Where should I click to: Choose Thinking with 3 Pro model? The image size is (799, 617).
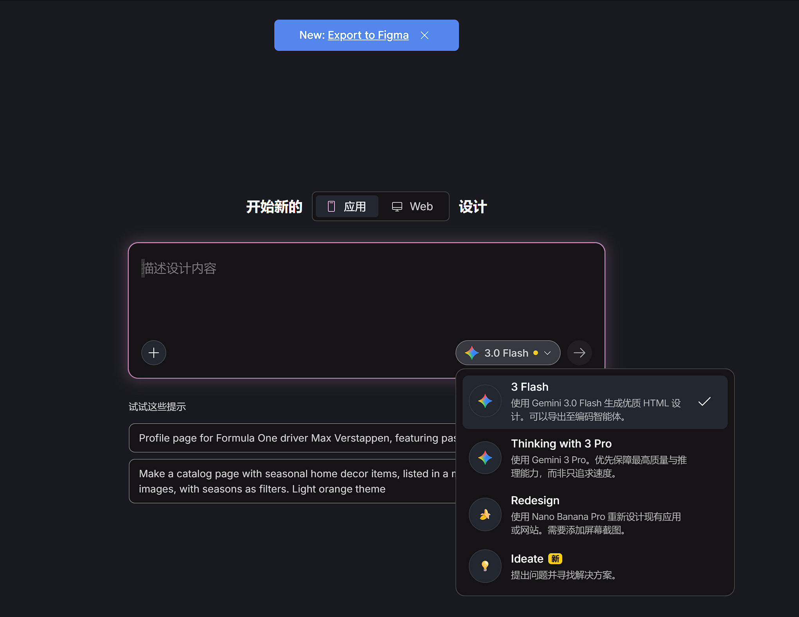(x=595, y=458)
